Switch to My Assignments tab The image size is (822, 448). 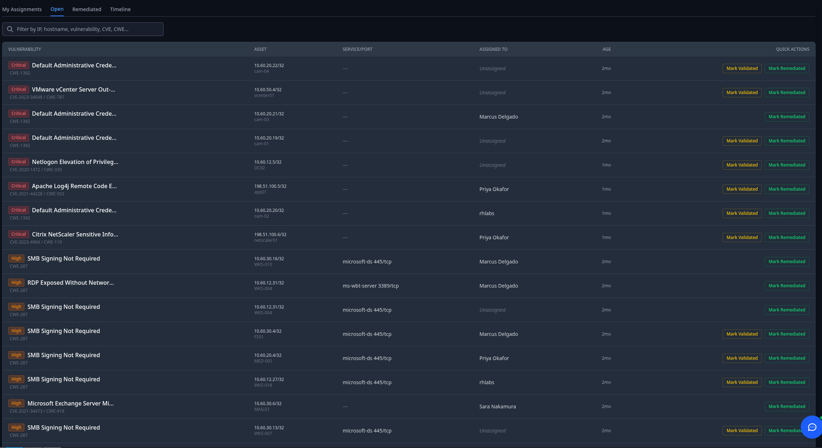point(22,9)
